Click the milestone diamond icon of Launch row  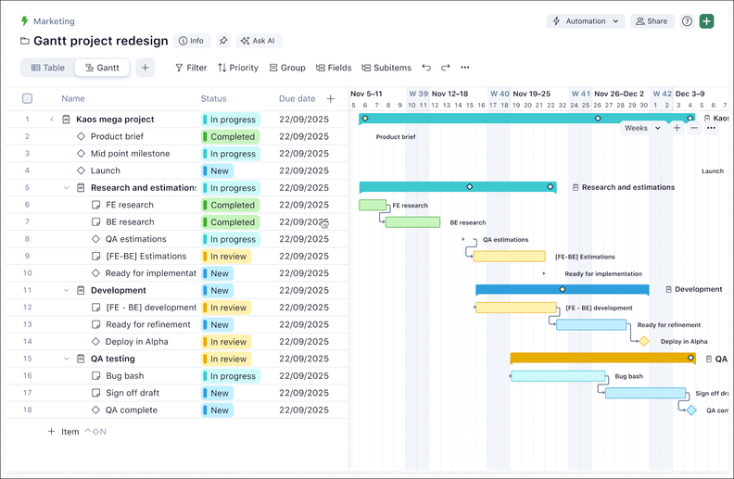coord(81,170)
